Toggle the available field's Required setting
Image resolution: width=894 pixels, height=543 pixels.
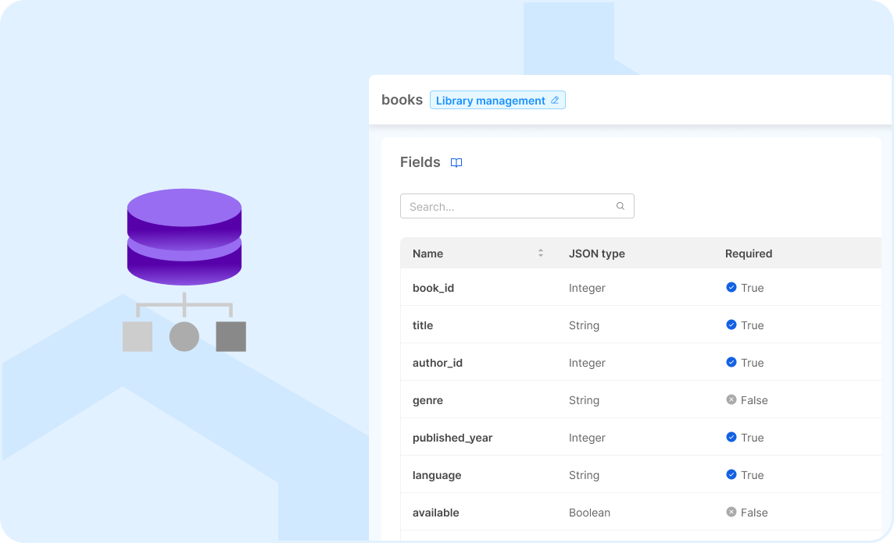point(731,513)
